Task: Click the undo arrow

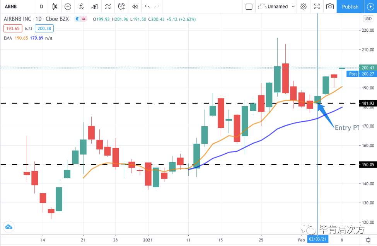Action: [x=147, y=7]
